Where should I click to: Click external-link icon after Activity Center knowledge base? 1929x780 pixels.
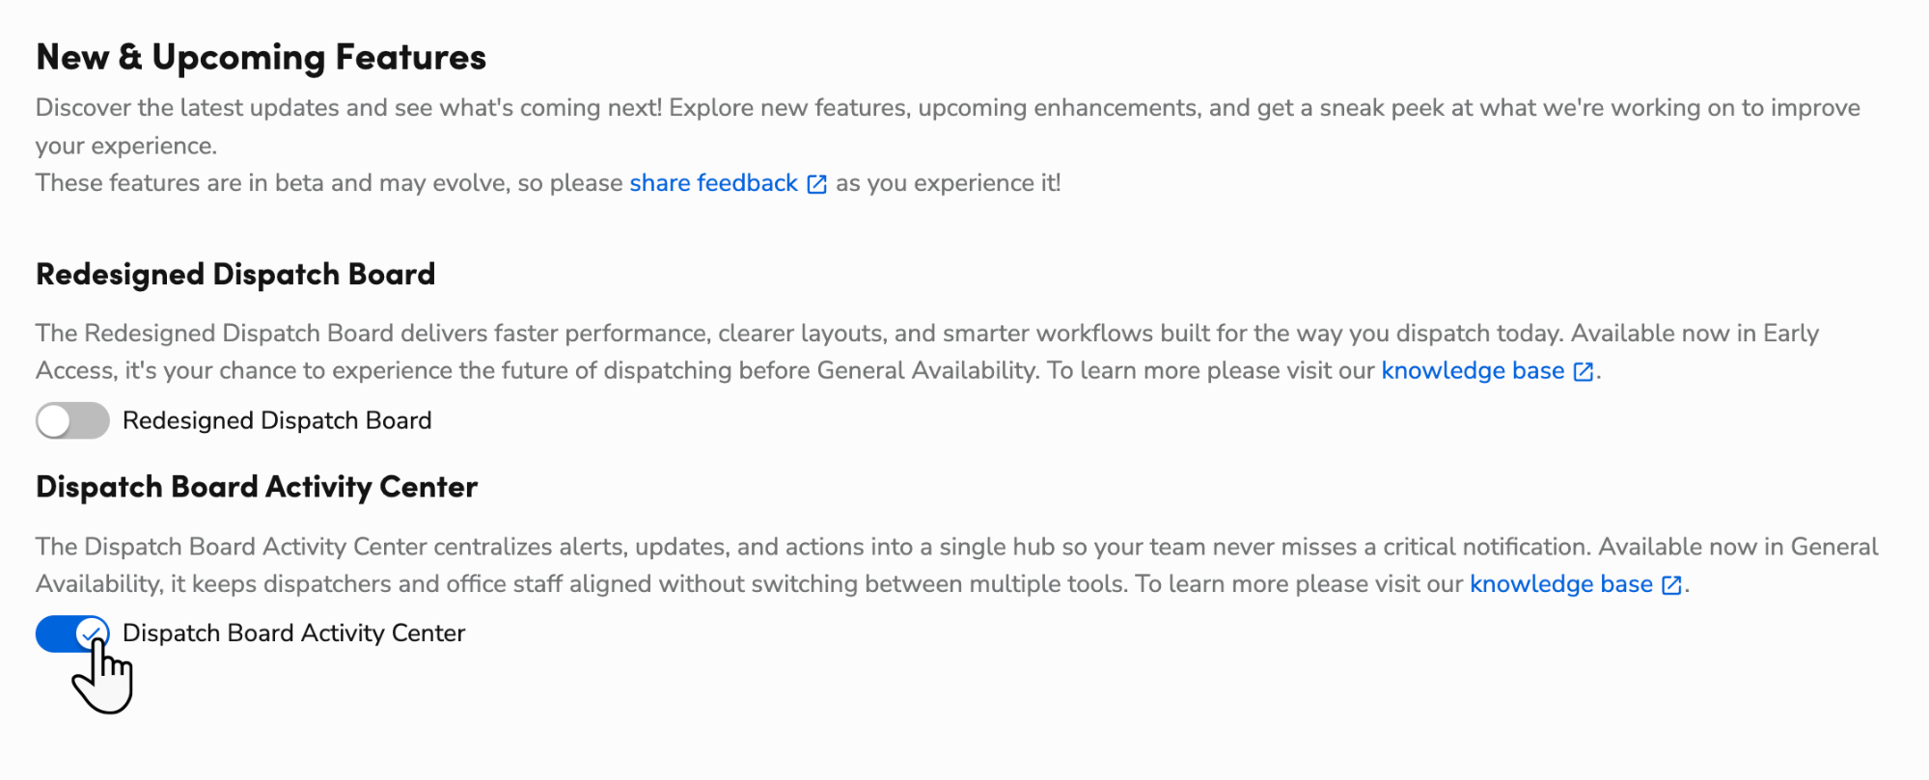coord(1672,585)
